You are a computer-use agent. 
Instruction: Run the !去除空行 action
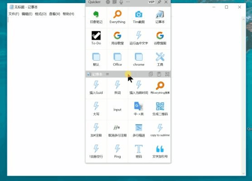[96, 152]
